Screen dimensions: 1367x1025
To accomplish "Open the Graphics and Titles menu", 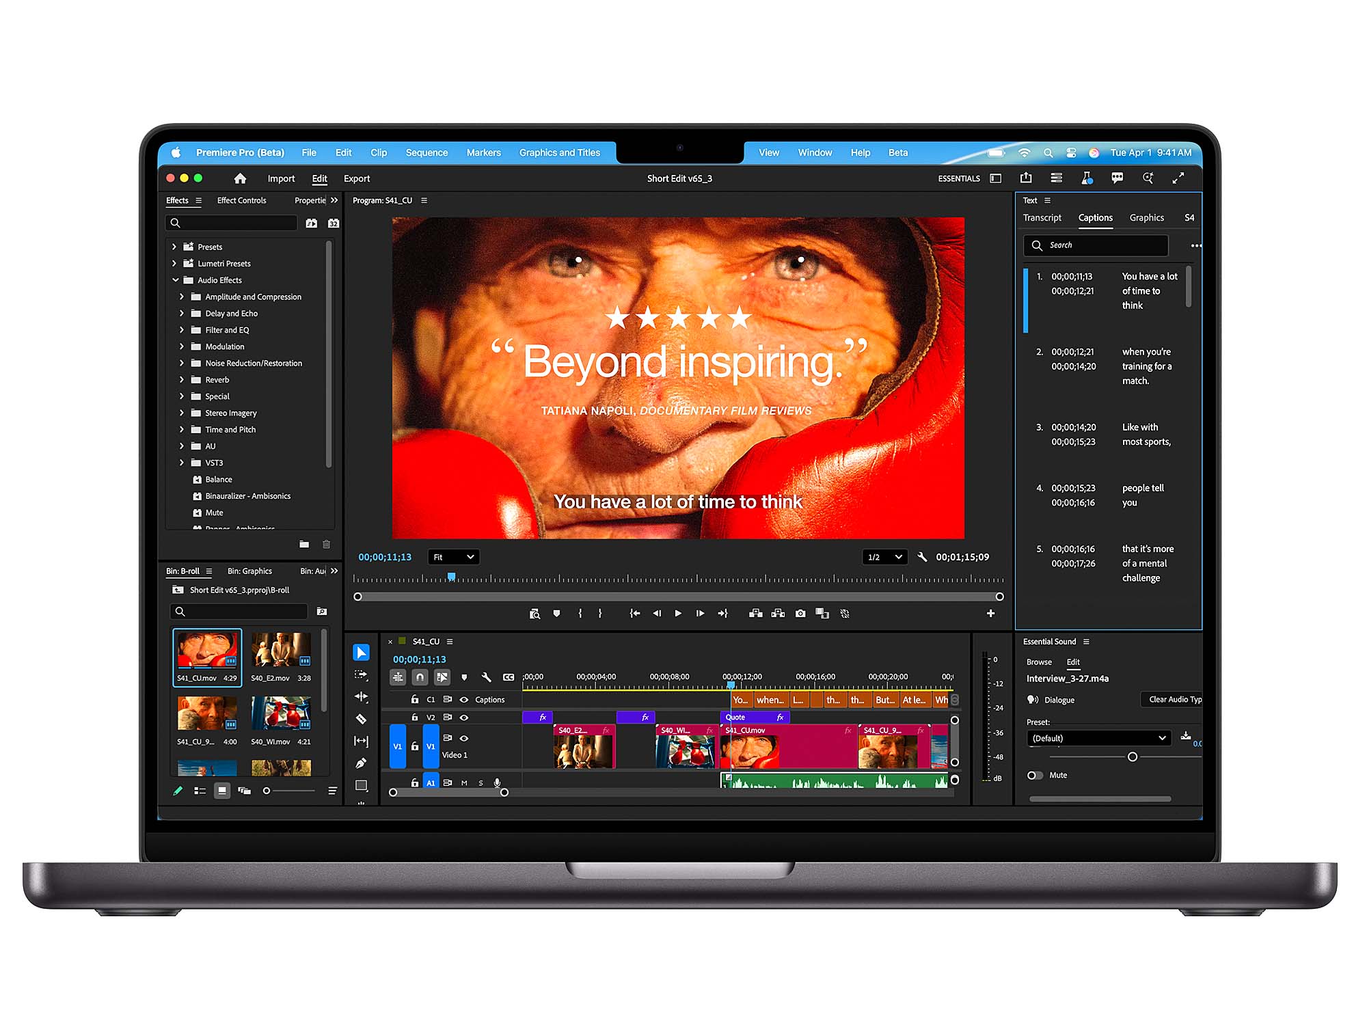I will [559, 152].
